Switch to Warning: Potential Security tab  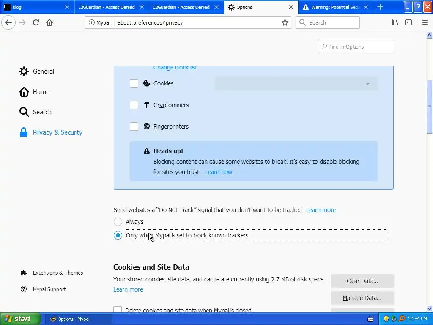coord(335,7)
